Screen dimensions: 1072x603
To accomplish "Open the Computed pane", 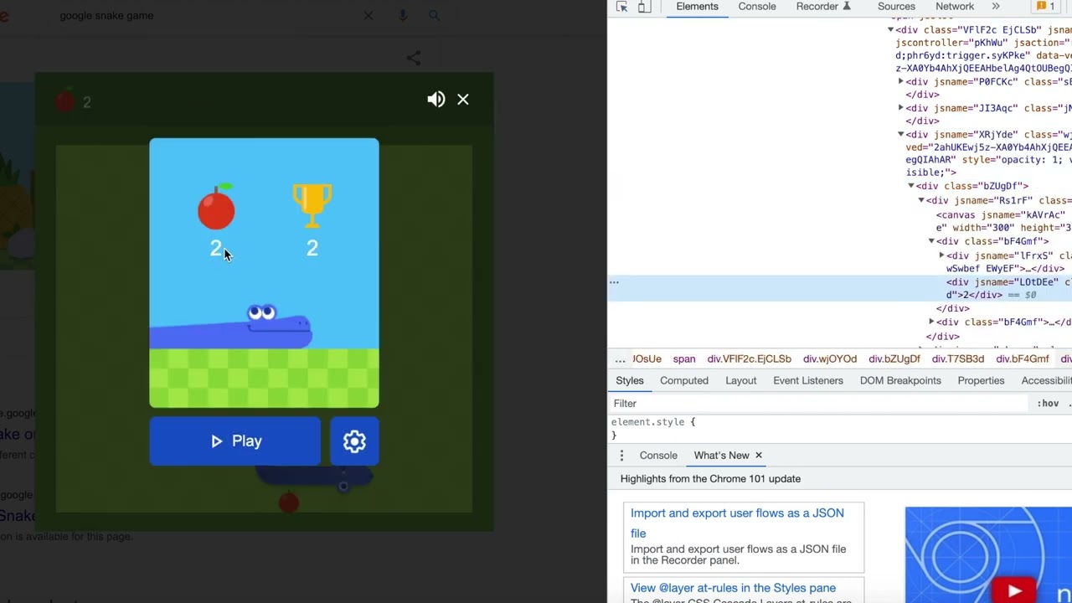I will [x=684, y=381].
